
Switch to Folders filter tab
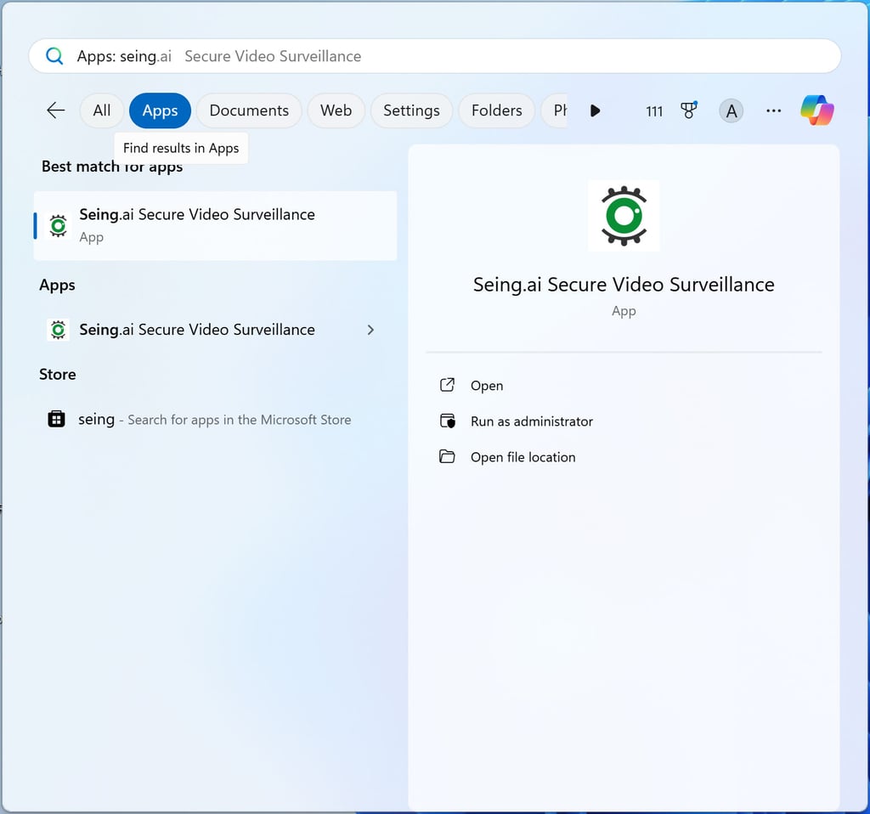[x=496, y=110]
